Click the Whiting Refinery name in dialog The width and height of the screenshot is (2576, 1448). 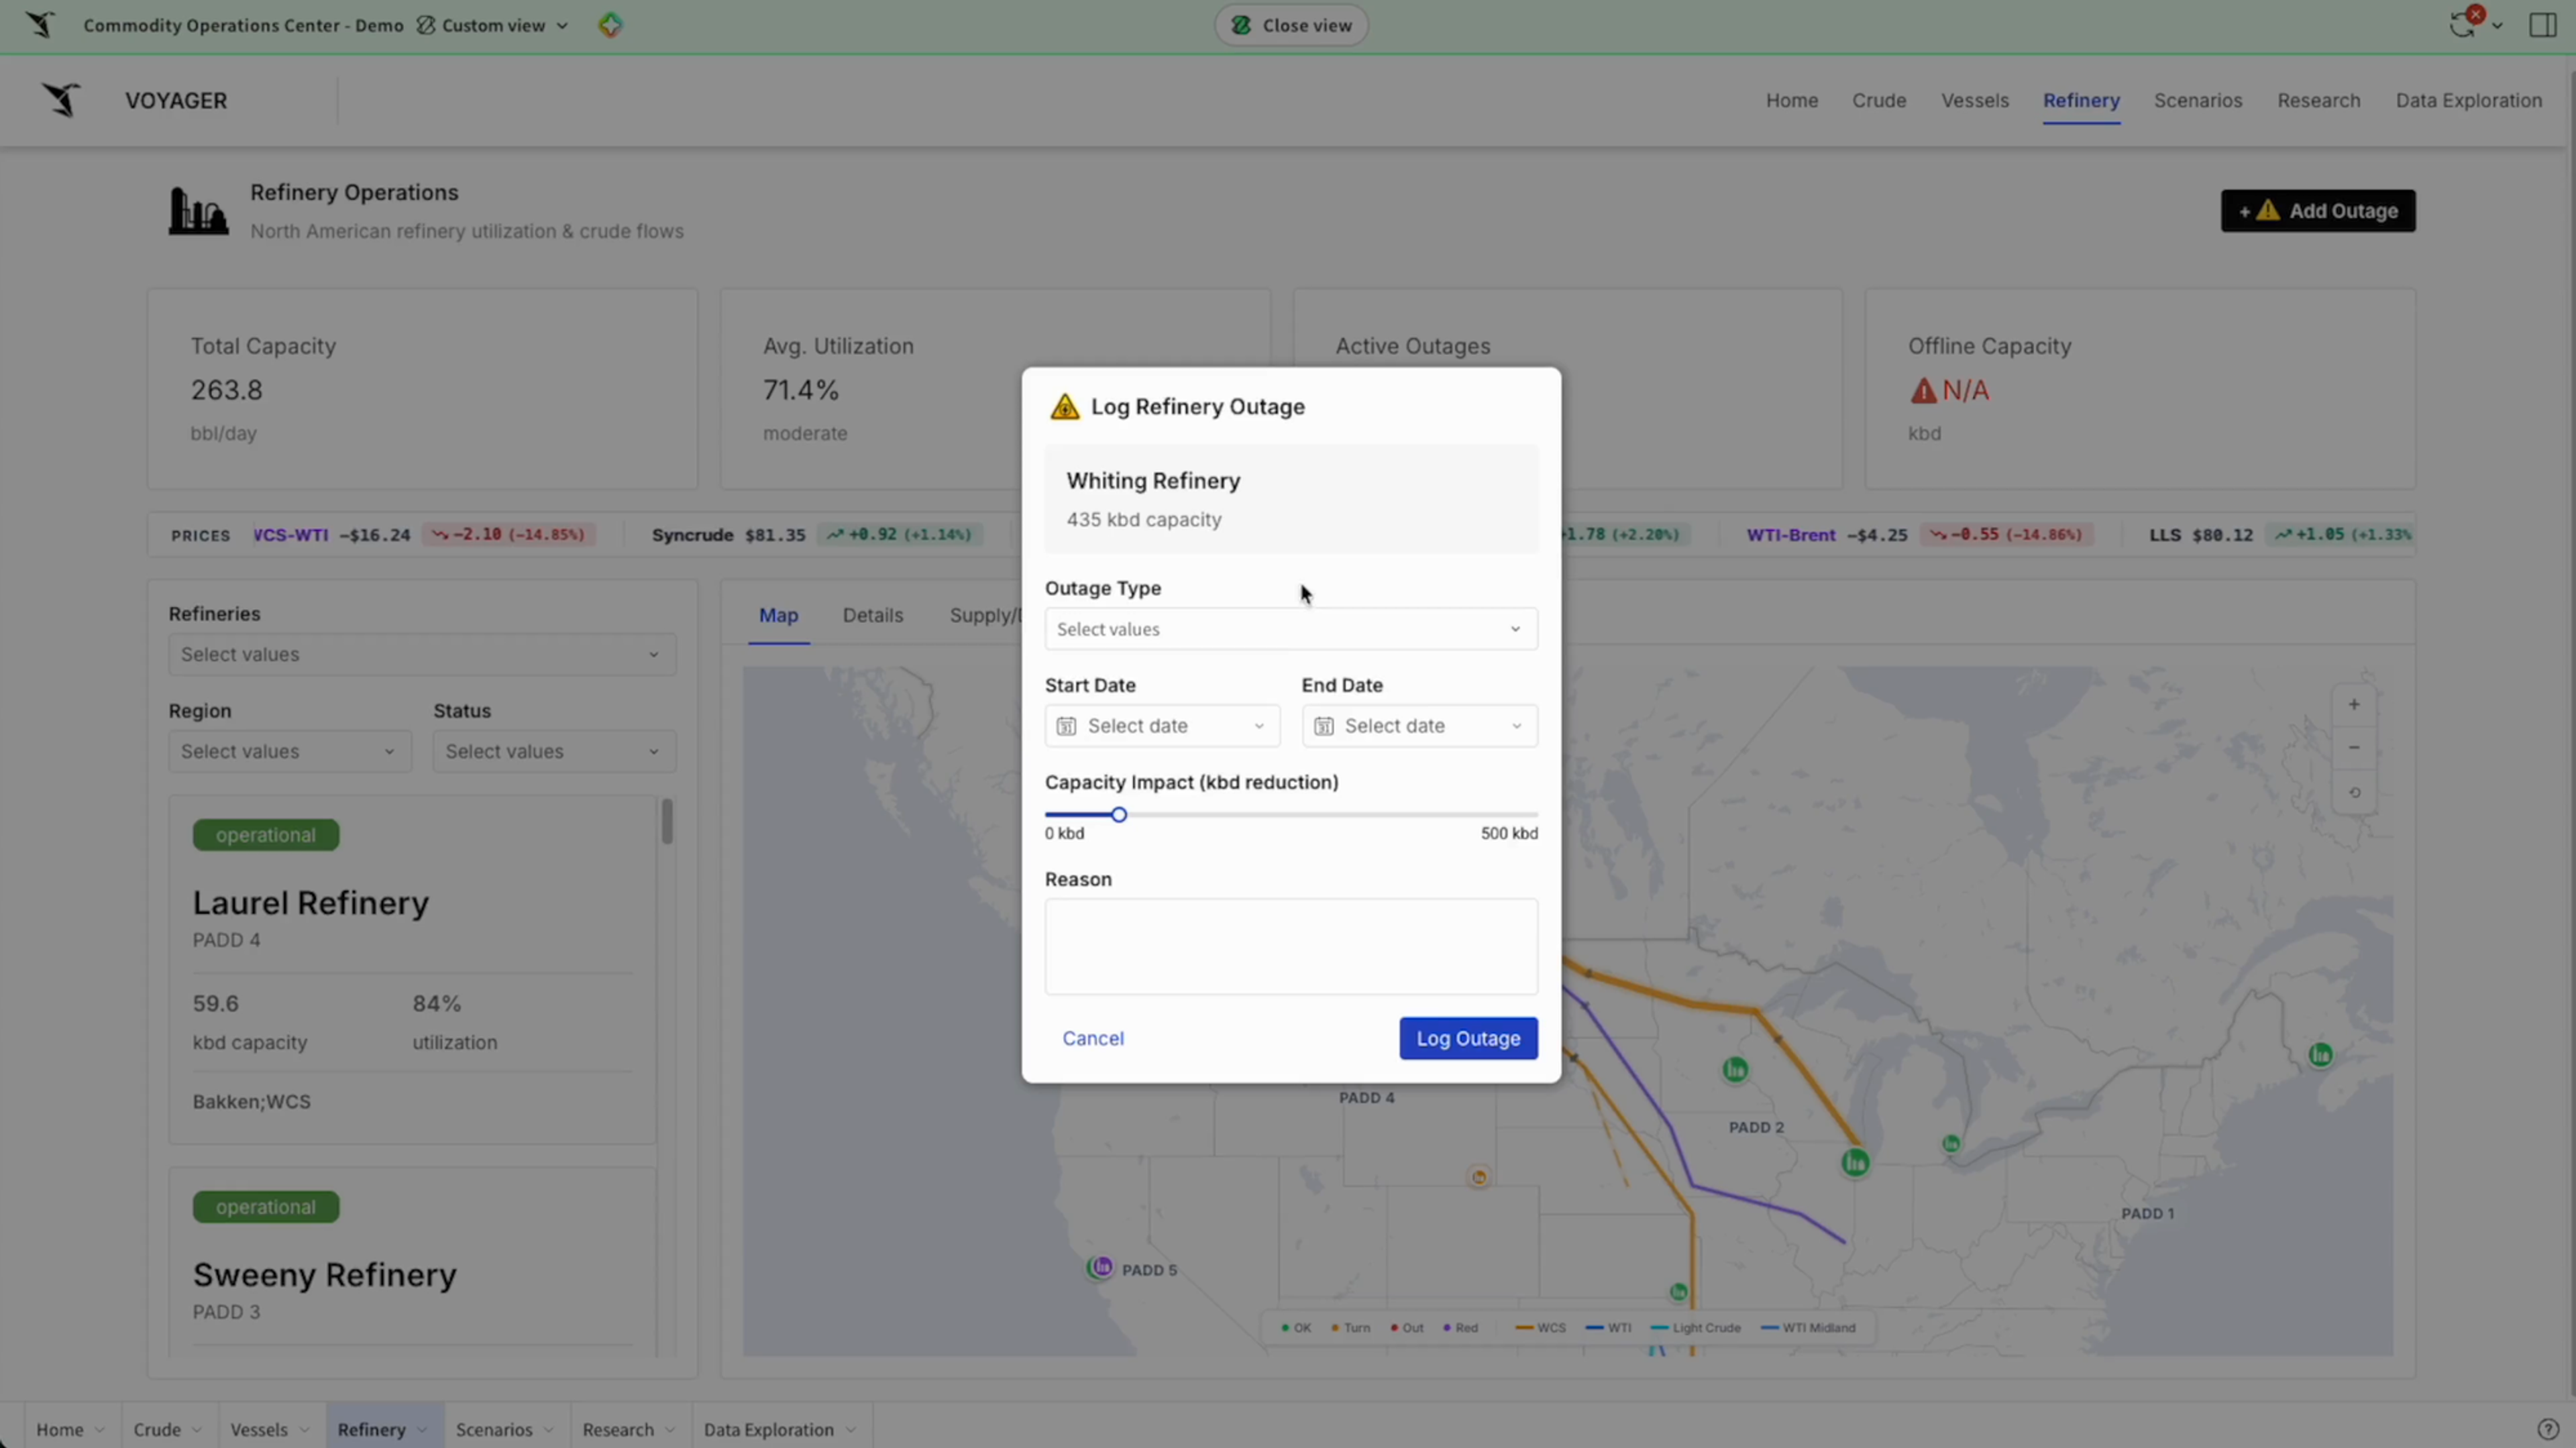1153,481
